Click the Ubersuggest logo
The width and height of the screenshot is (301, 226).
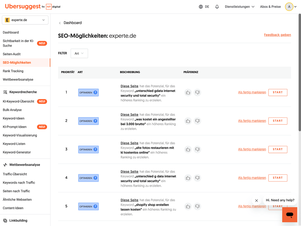click(x=23, y=6)
